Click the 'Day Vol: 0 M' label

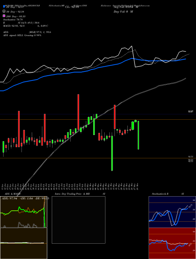click(123, 11)
